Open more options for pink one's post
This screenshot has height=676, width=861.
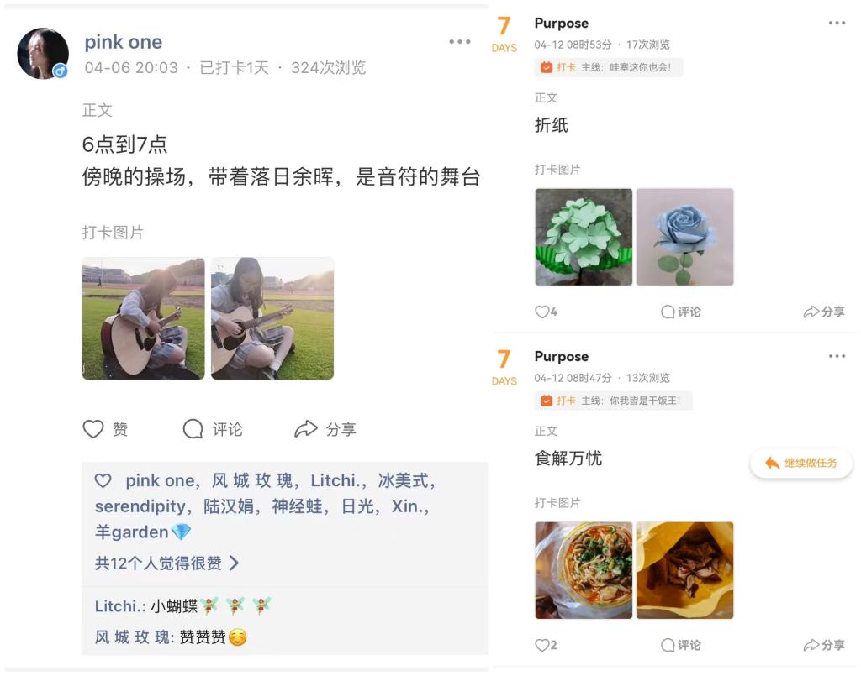click(x=460, y=42)
